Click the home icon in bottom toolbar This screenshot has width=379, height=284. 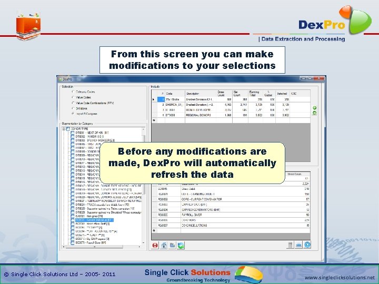[164, 246]
